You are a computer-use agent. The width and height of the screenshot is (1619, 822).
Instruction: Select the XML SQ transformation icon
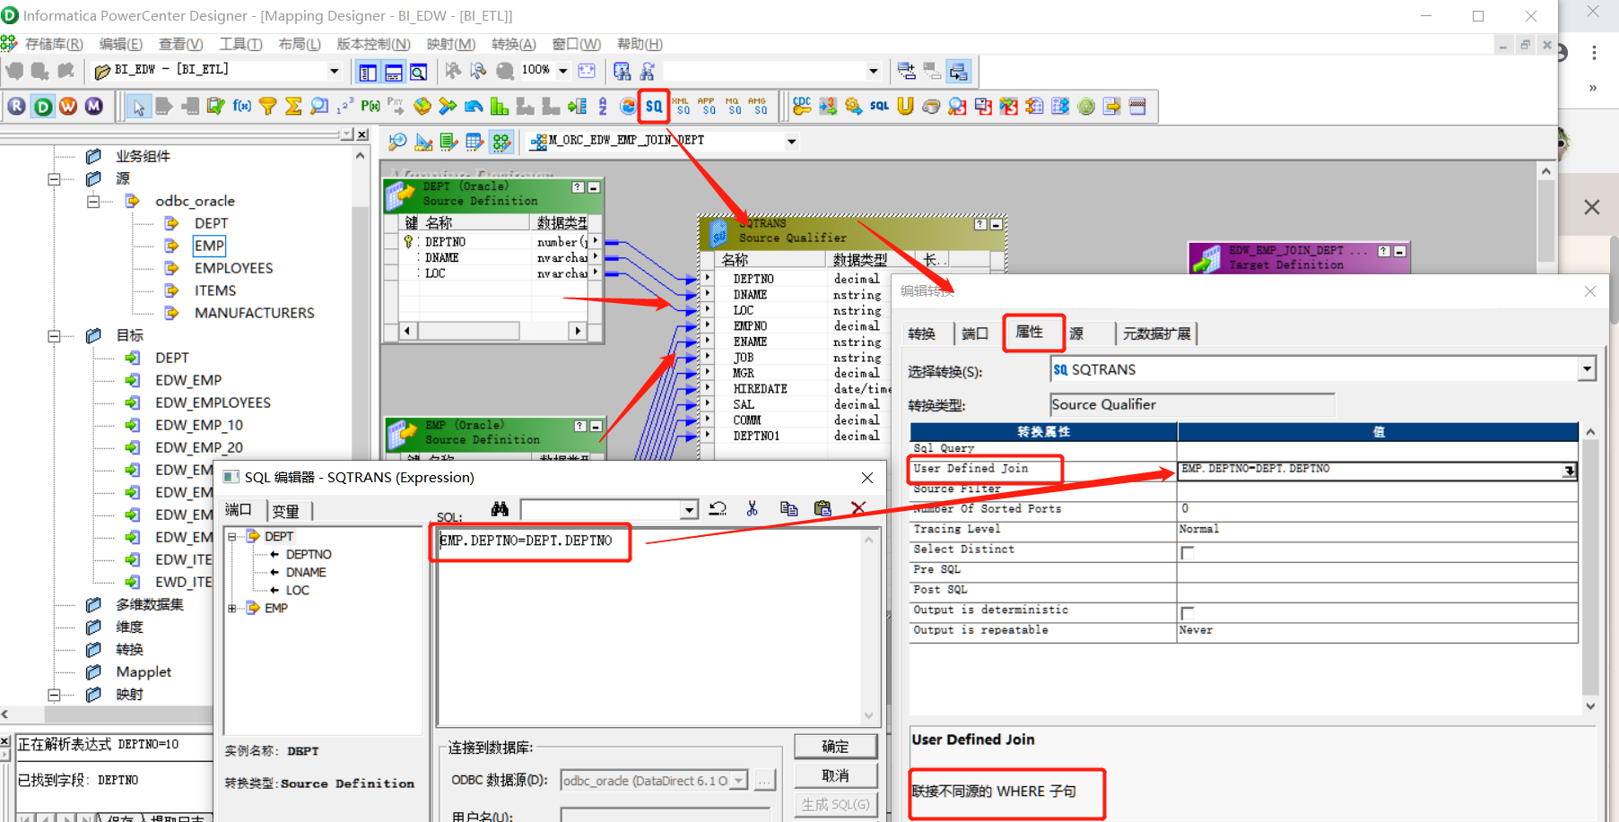681,106
